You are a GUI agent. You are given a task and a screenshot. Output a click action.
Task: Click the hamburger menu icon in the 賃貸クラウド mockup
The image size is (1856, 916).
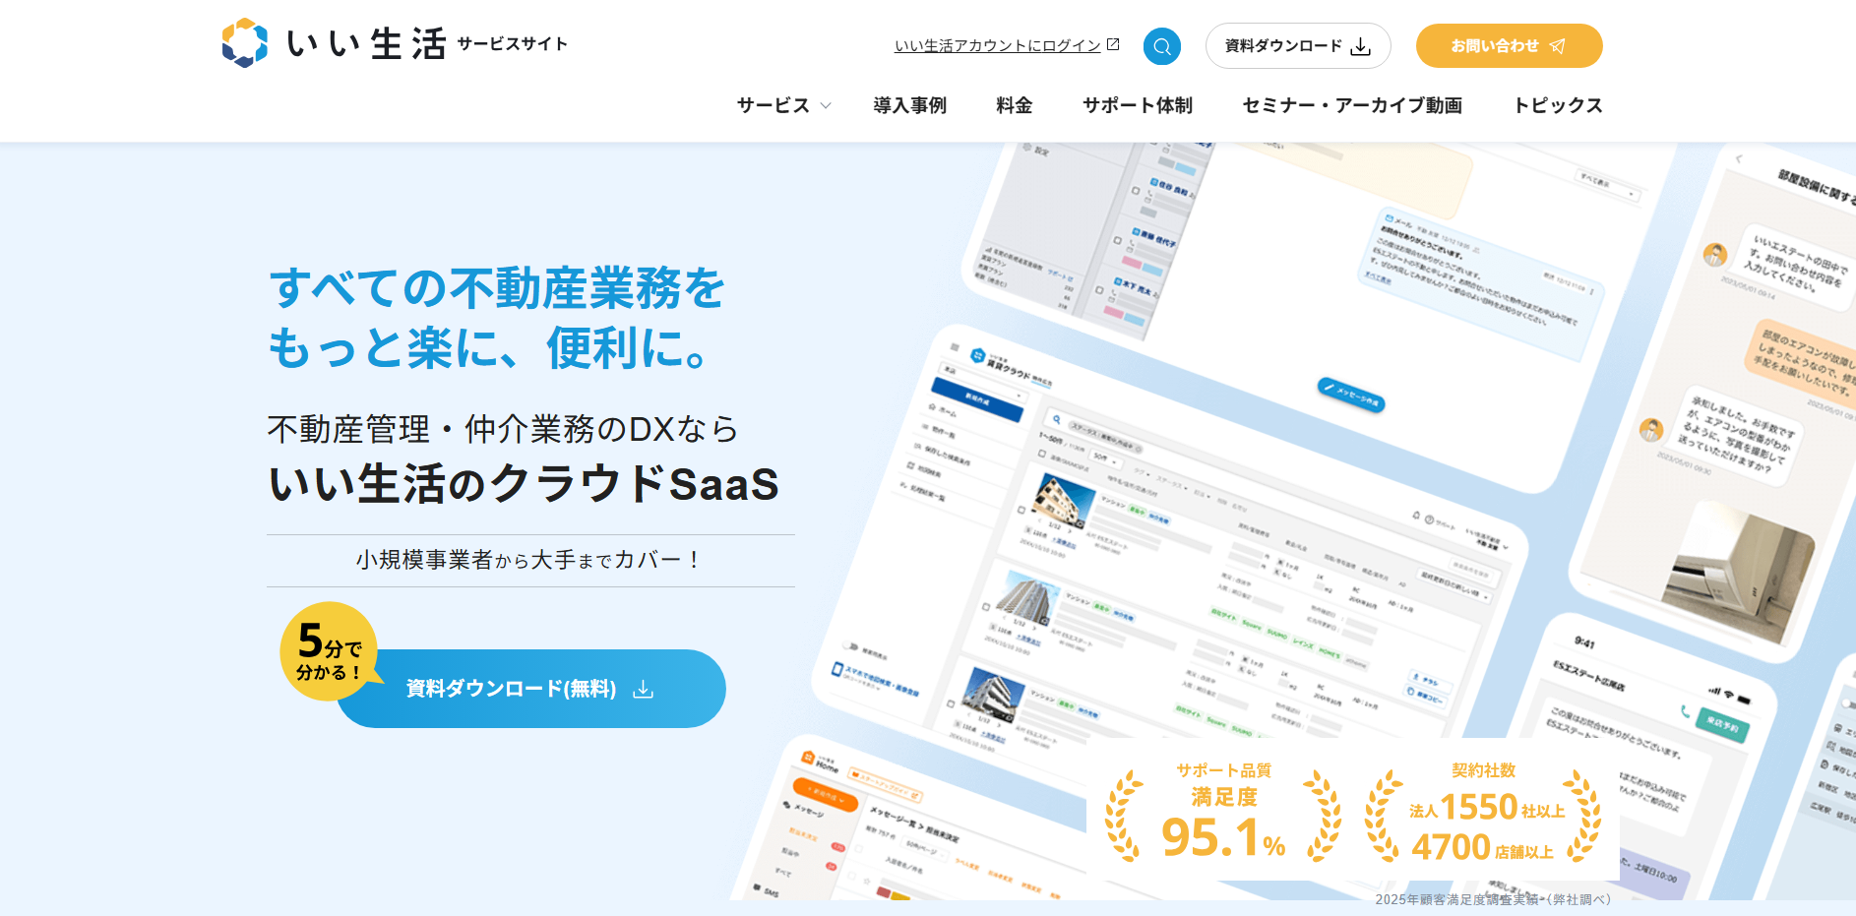coord(955,347)
